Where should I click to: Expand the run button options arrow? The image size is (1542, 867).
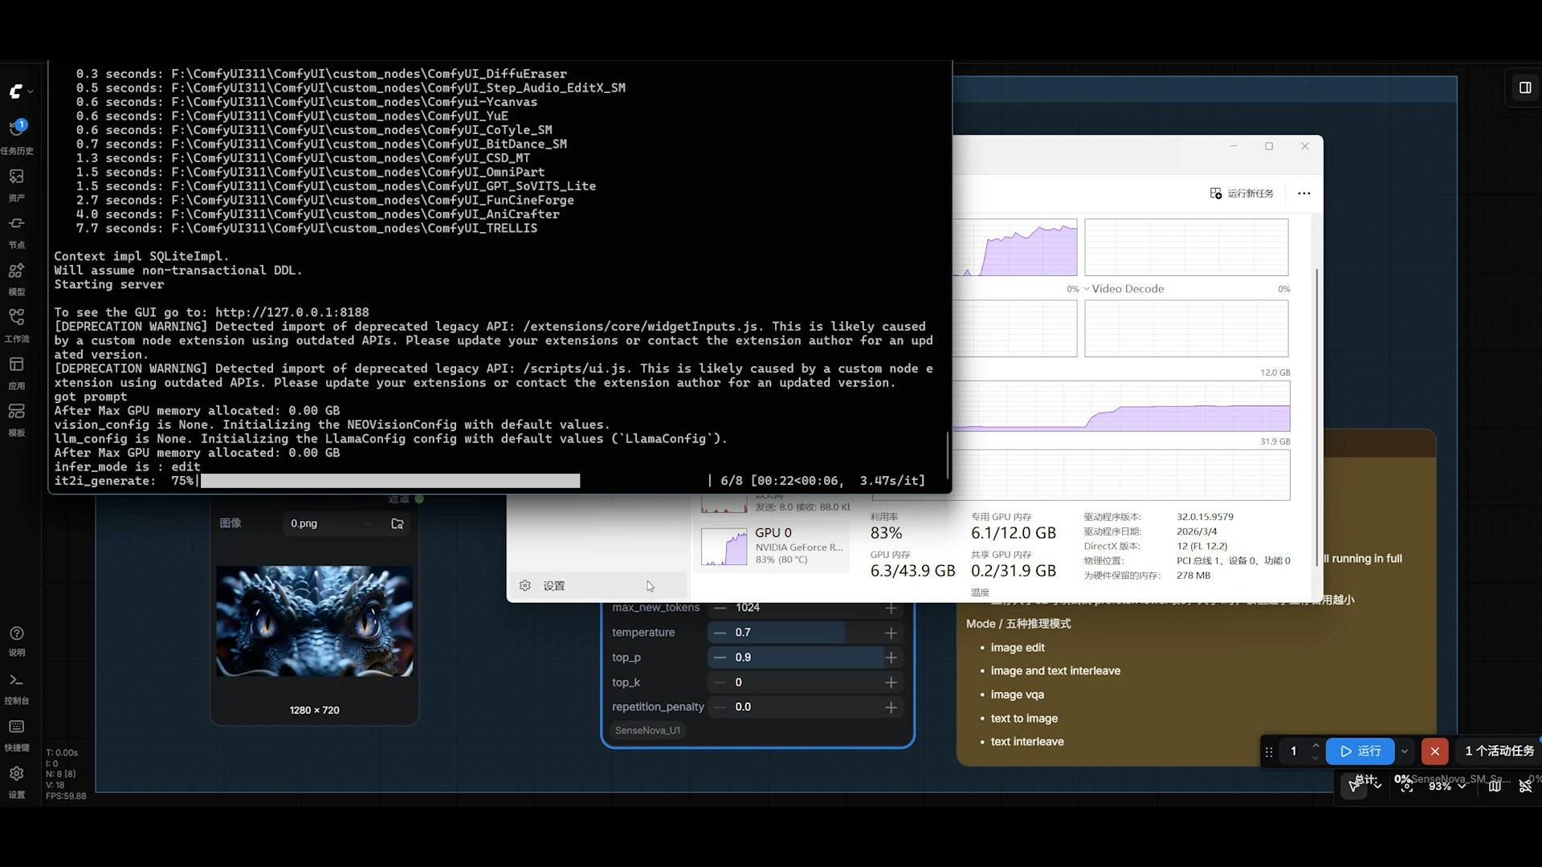click(x=1405, y=751)
